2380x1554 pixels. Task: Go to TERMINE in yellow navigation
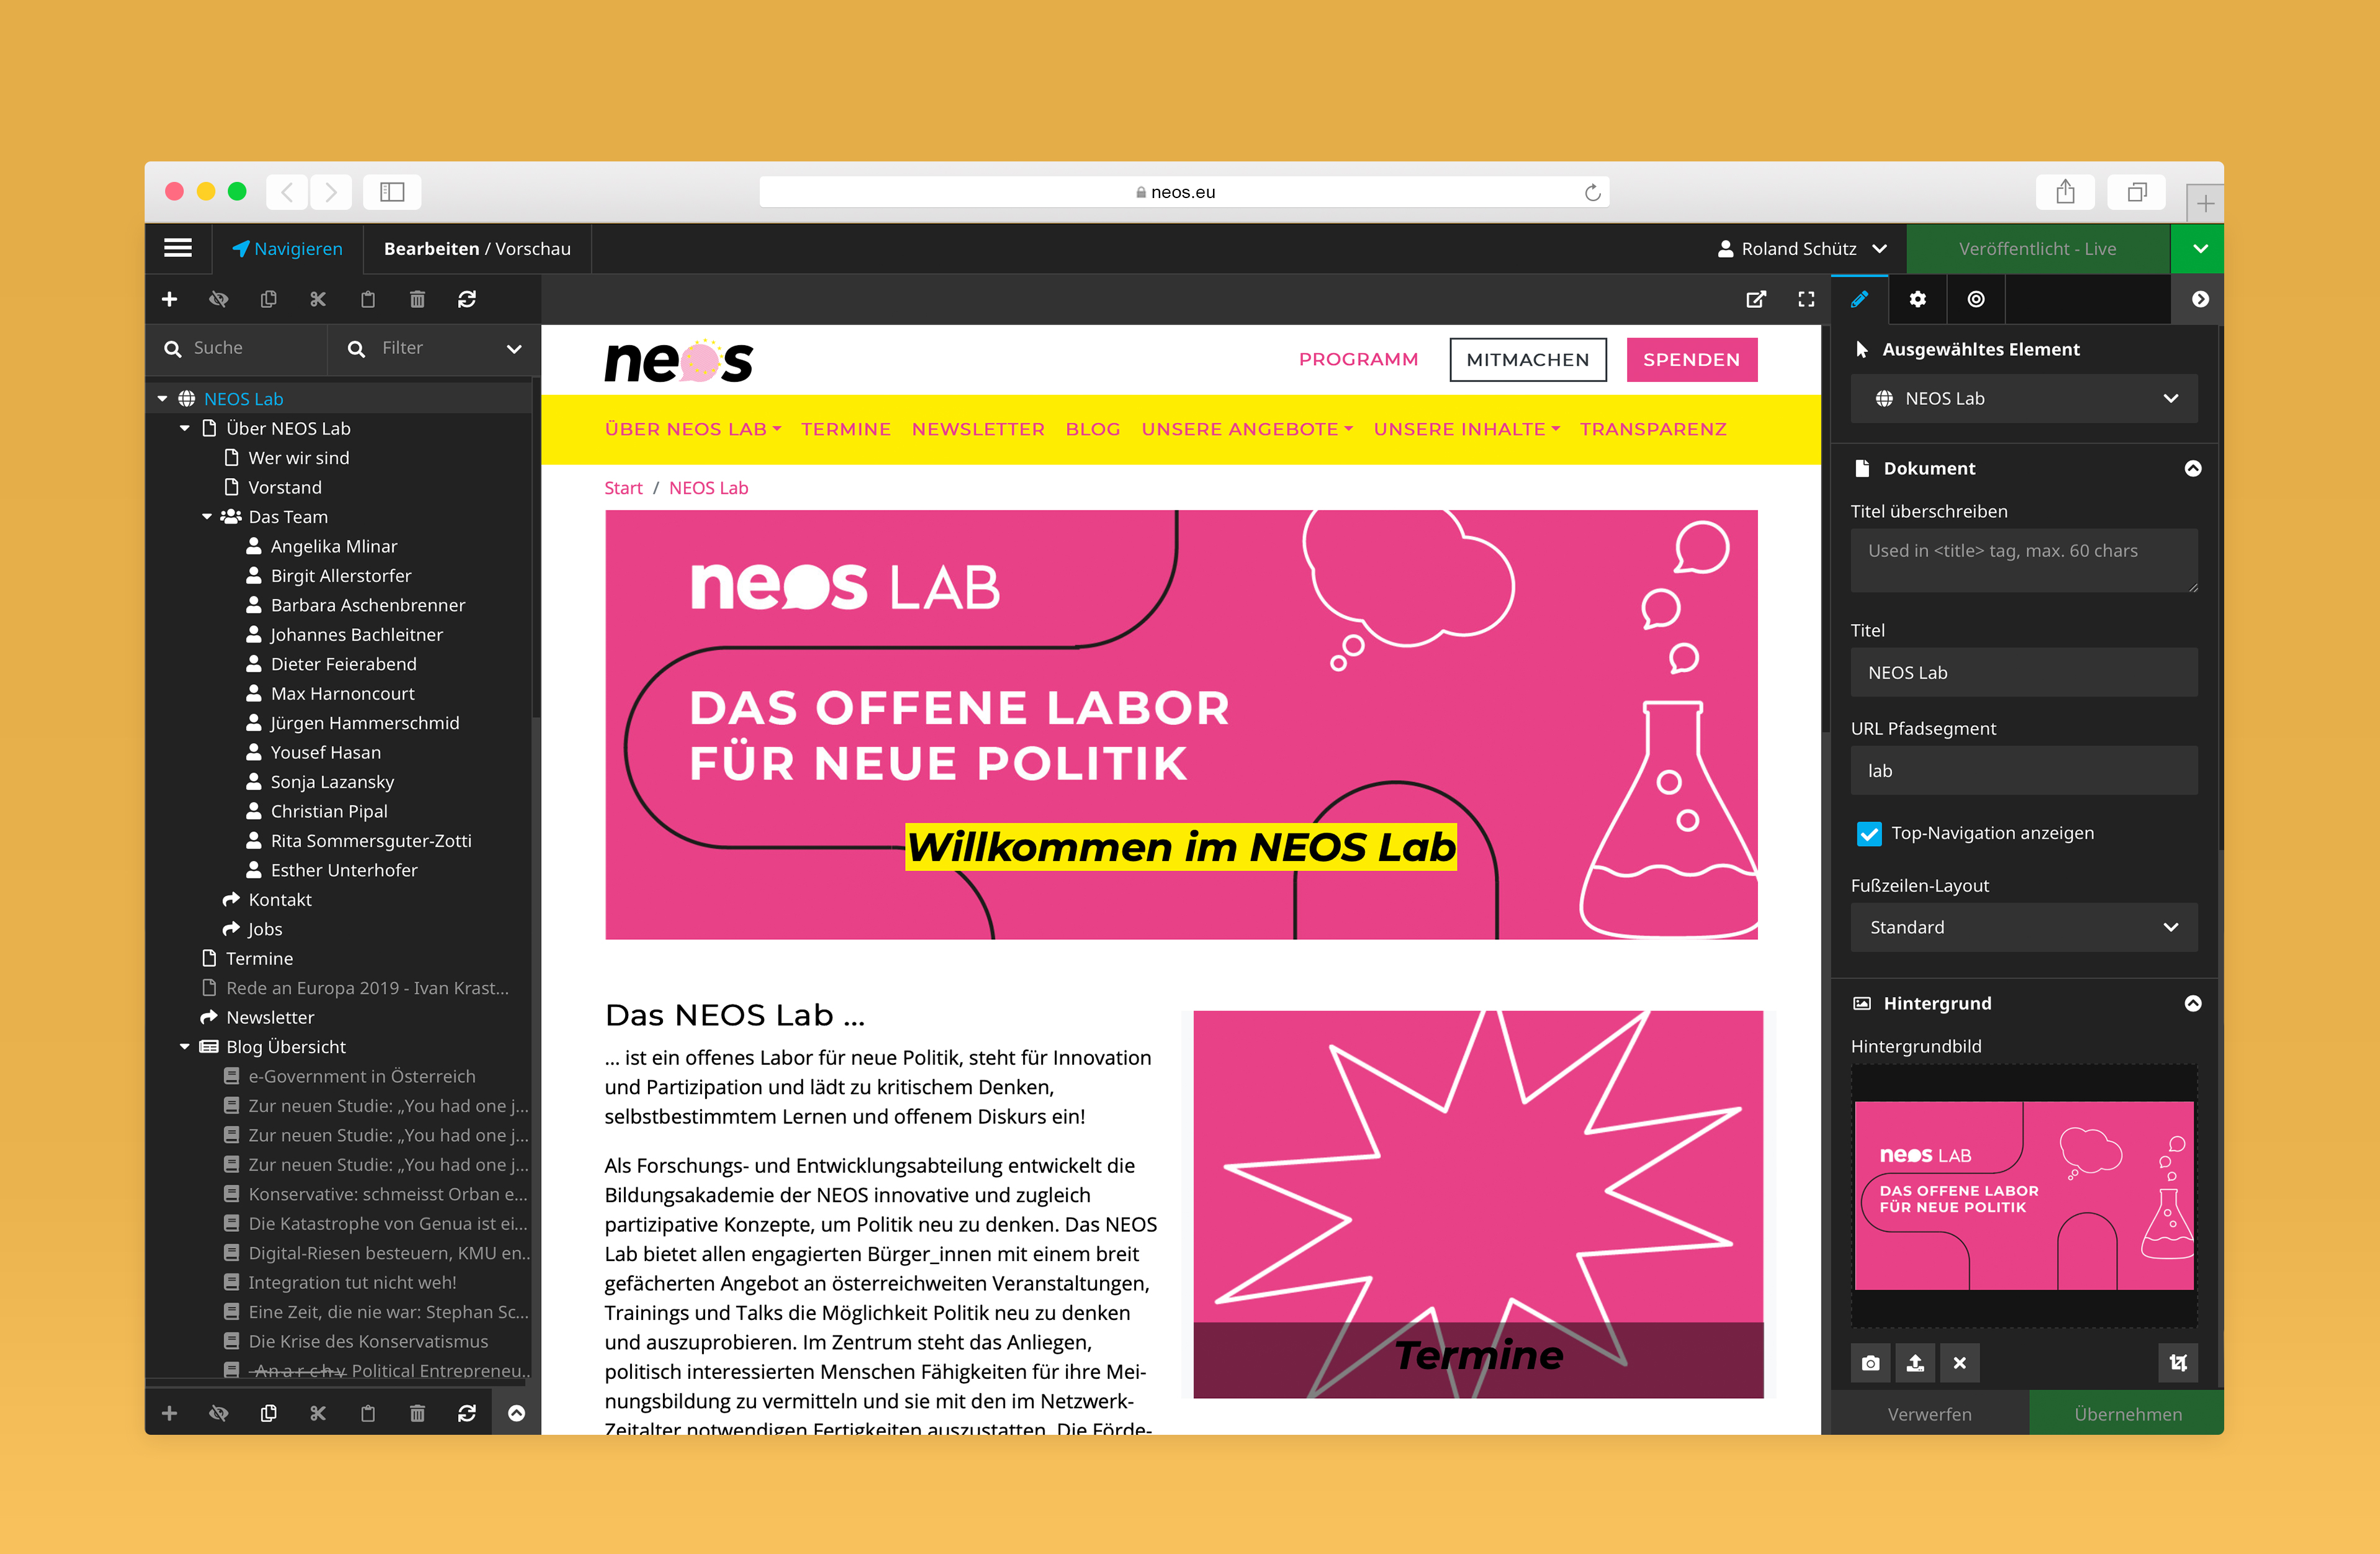846,429
